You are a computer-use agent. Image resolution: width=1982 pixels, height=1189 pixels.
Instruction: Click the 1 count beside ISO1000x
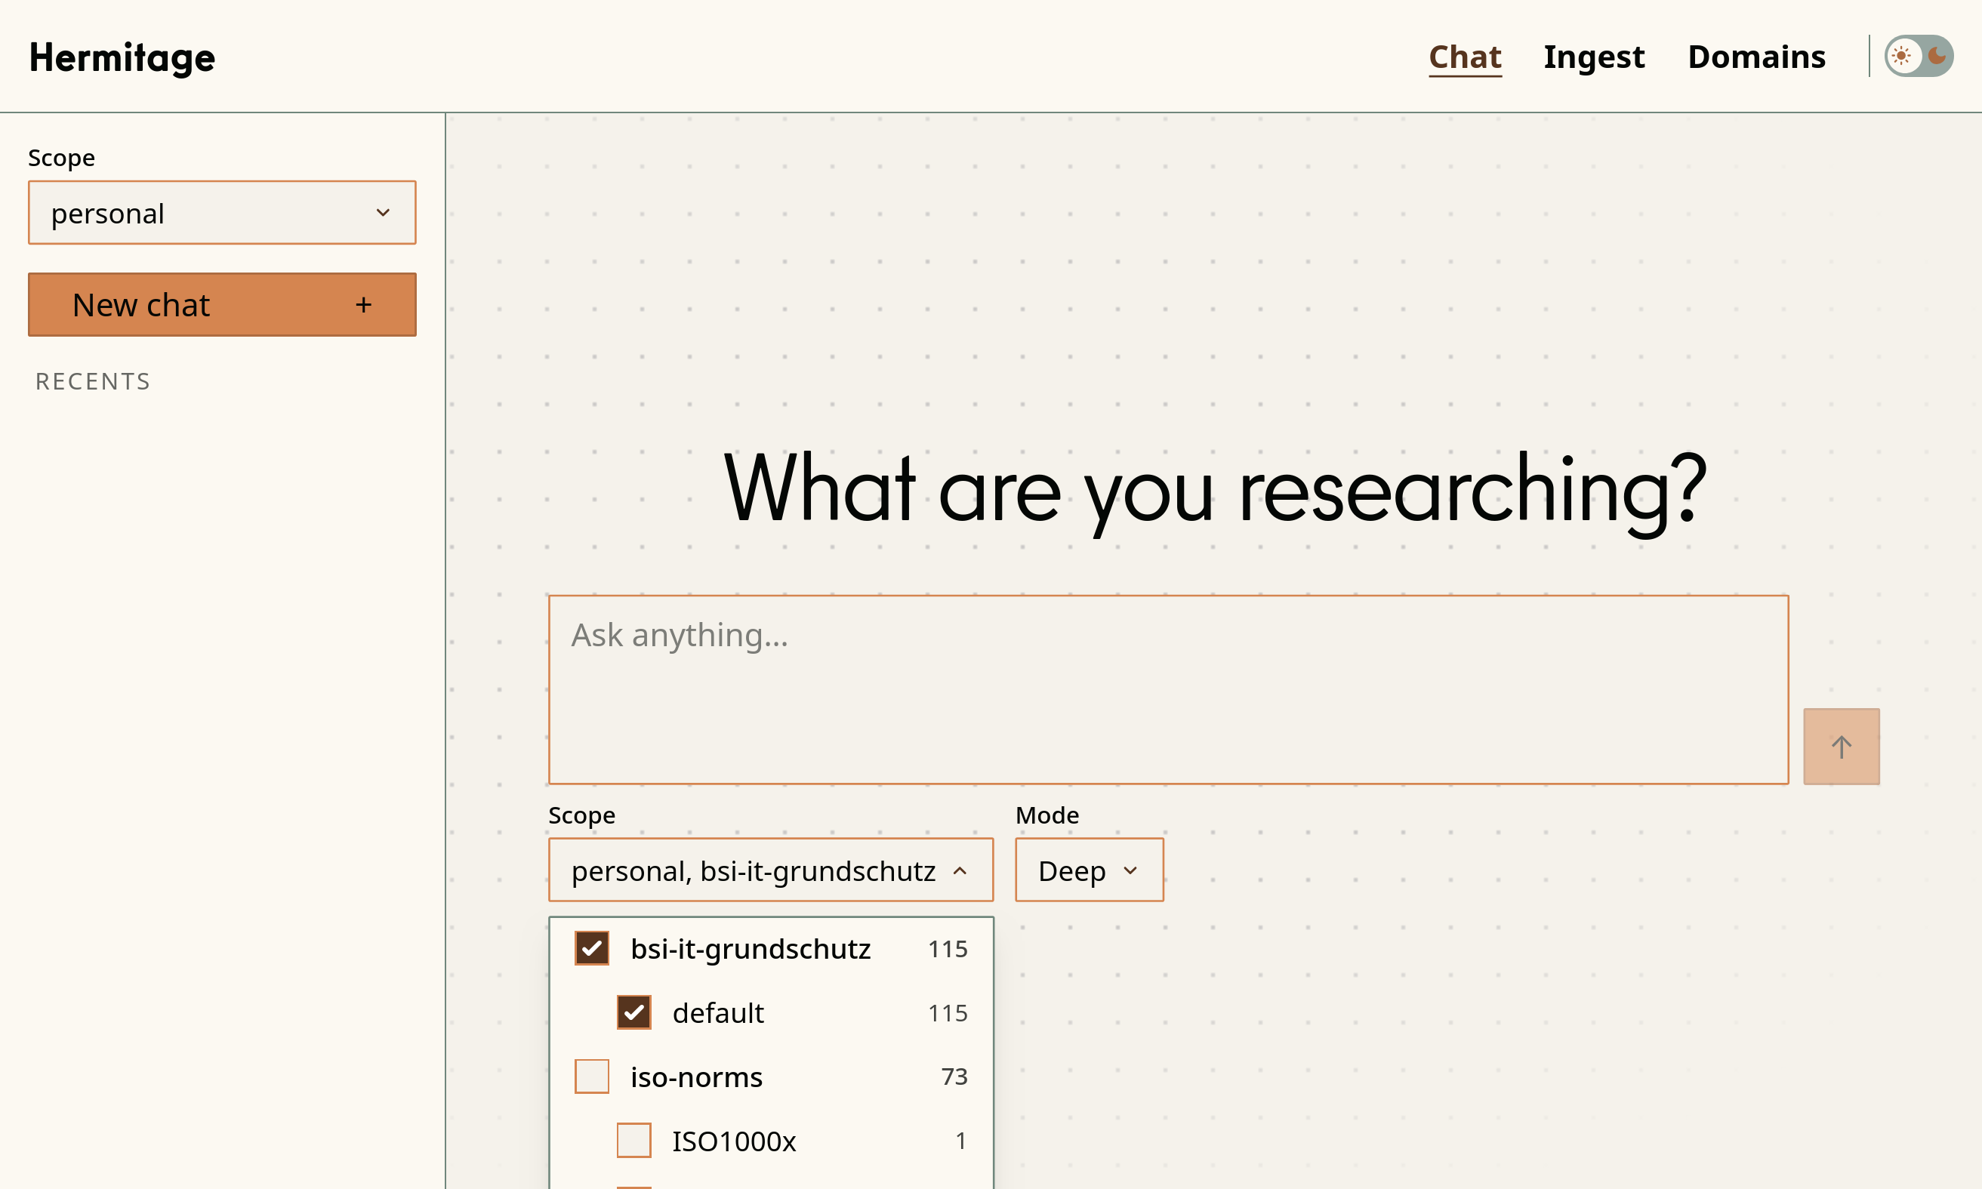click(x=960, y=1141)
